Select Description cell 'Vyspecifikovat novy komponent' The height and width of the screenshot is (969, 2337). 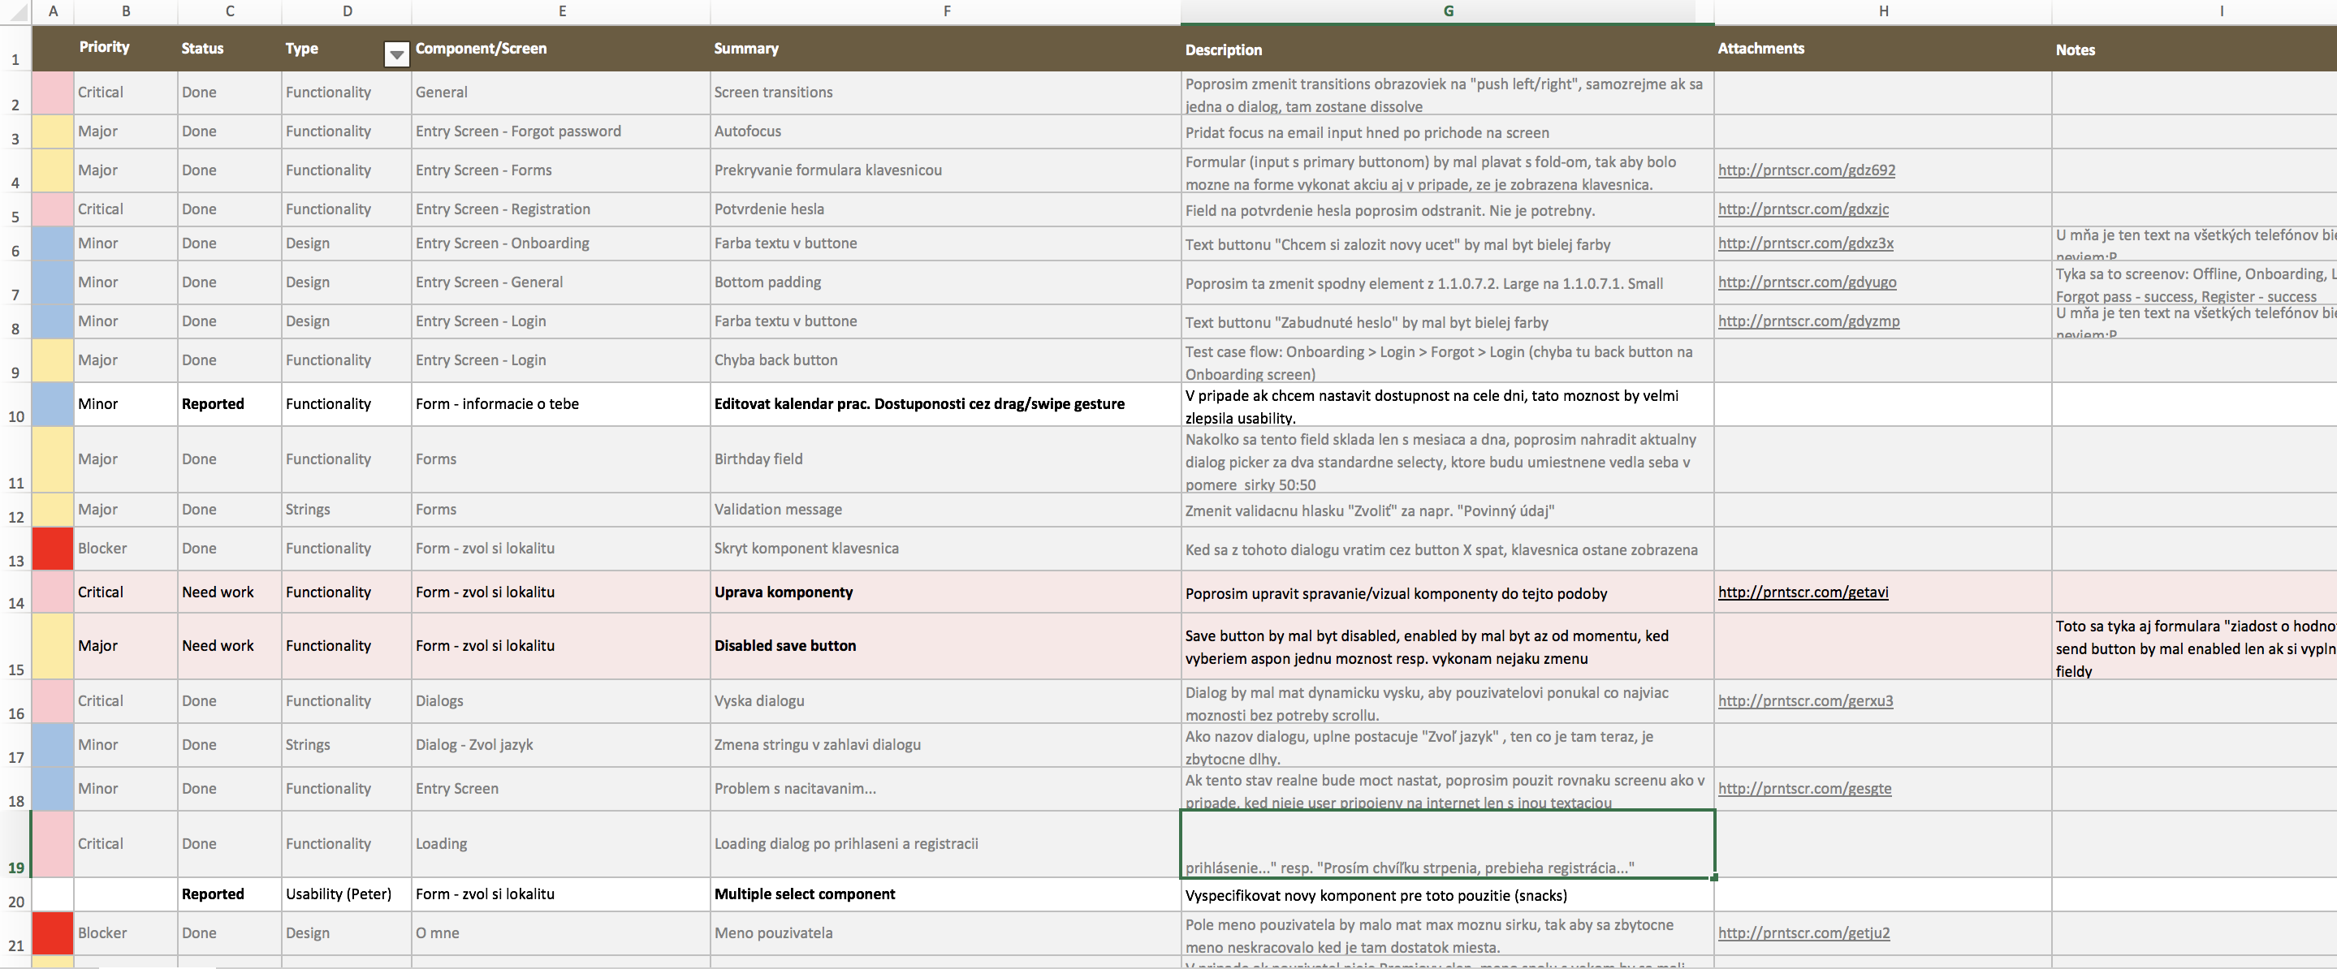(x=1447, y=896)
